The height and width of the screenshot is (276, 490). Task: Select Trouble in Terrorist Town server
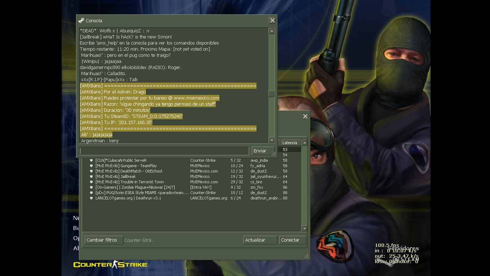(x=192, y=182)
